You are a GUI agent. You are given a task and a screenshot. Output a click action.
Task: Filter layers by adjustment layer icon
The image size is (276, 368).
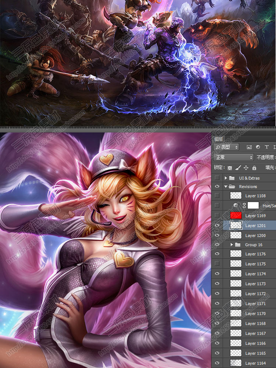258,147
